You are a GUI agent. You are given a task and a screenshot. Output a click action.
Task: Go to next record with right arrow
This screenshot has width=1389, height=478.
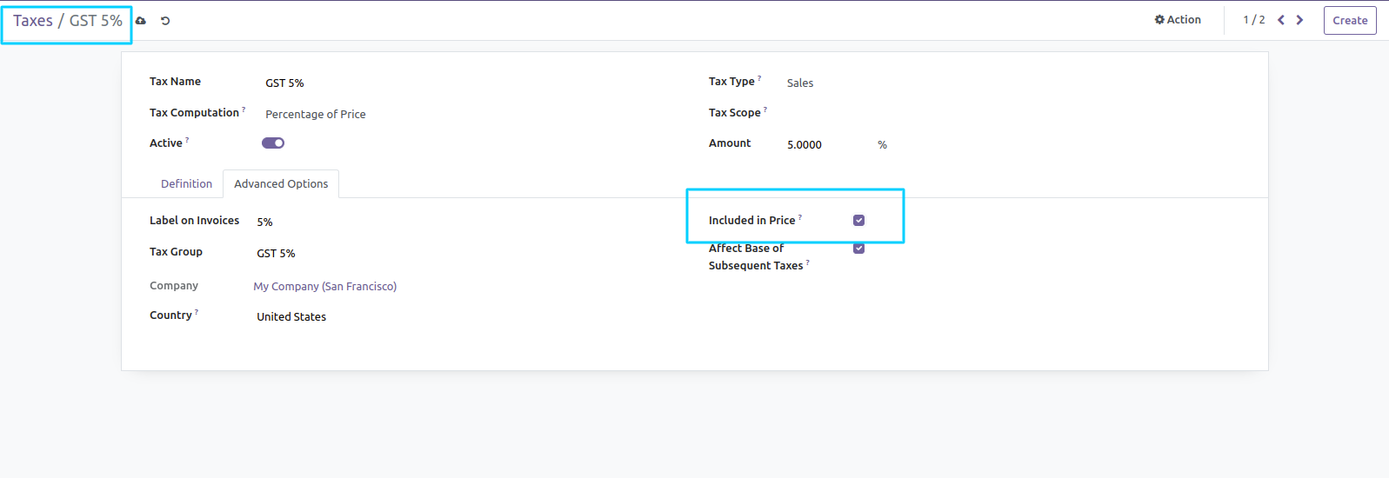(x=1299, y=20)
